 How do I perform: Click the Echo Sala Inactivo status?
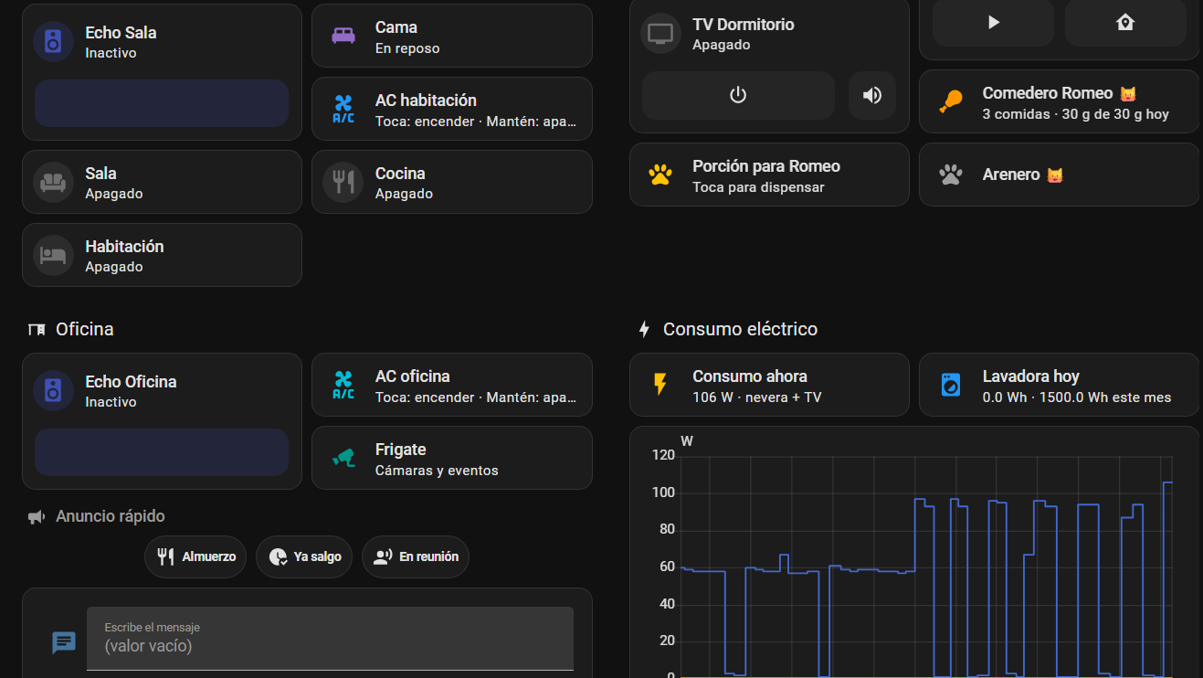111,53
